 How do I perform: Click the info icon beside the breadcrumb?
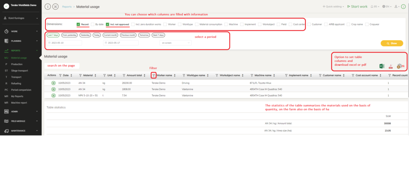(48, 7)
